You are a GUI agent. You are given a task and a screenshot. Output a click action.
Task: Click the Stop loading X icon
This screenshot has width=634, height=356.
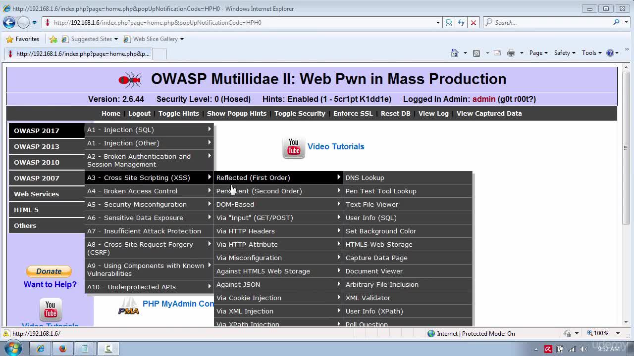coord(473,22)
